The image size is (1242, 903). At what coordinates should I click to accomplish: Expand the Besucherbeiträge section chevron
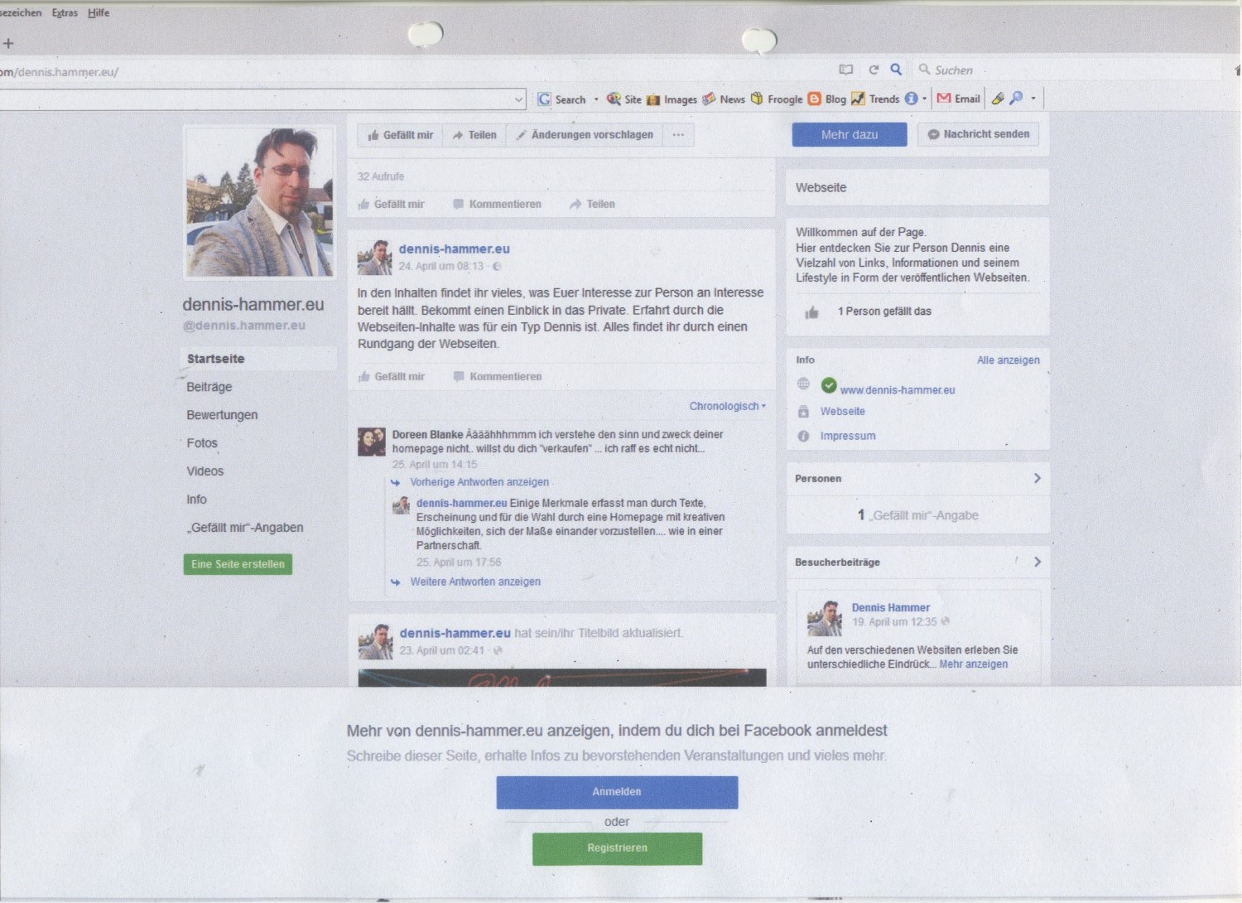pos(1037,562)
